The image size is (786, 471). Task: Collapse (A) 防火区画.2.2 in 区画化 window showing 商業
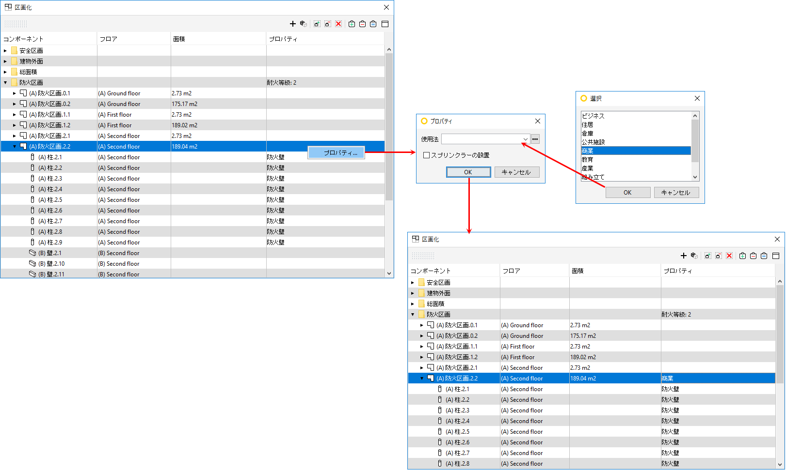pyautogui.click(x=422, y=378)
